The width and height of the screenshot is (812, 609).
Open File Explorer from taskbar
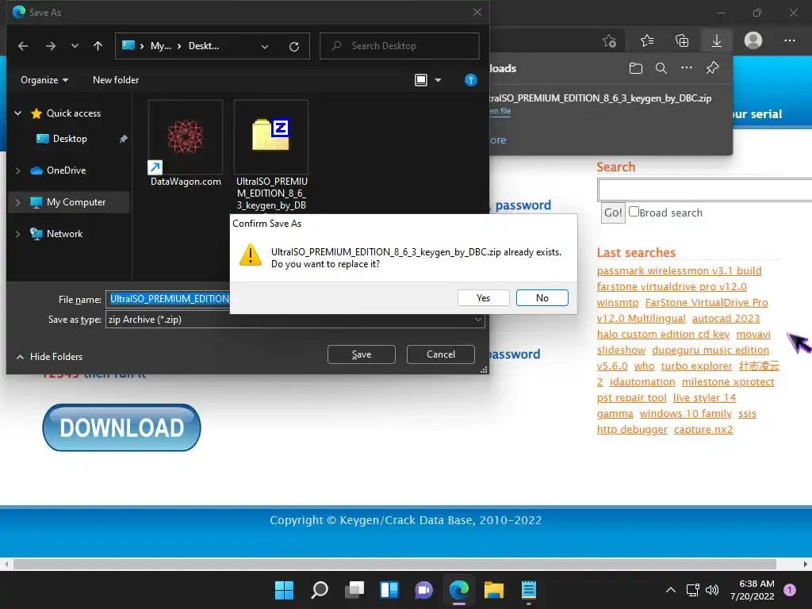[493, 590]
